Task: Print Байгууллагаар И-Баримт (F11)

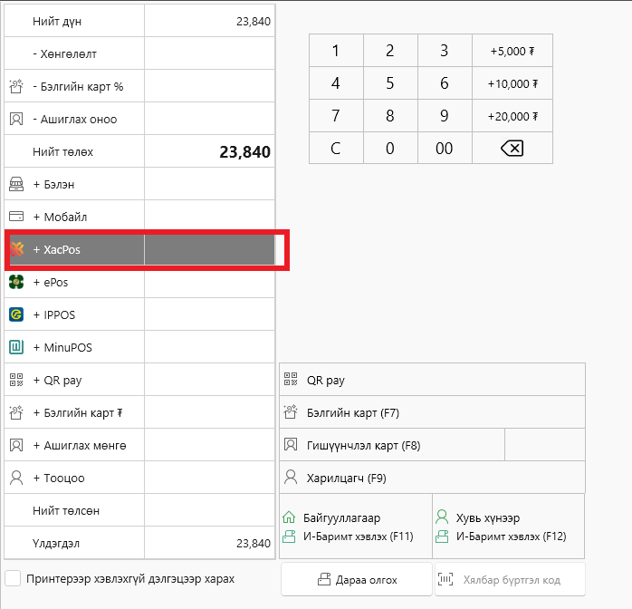Action: pos(356,527)
